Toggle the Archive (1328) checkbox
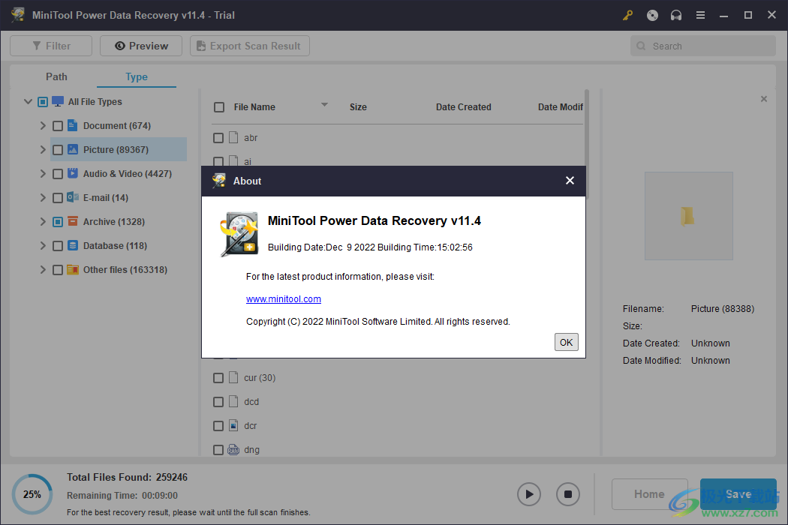 pyautogui.click(x=58, y=221)
